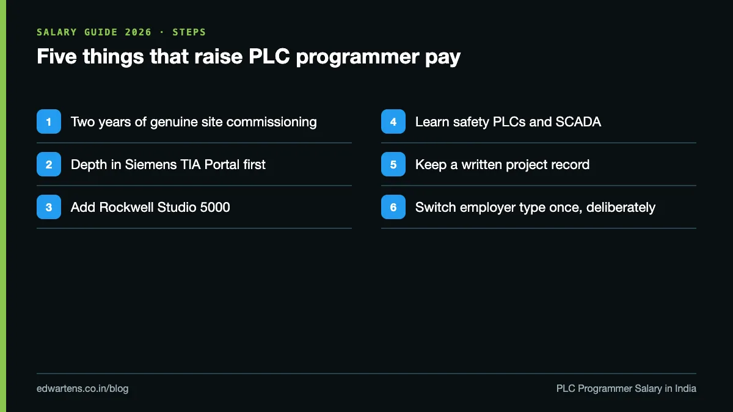Select 'Learn safety PLCs and SCADA' text
The image size is (733, 412).
(x=508, y=121)
